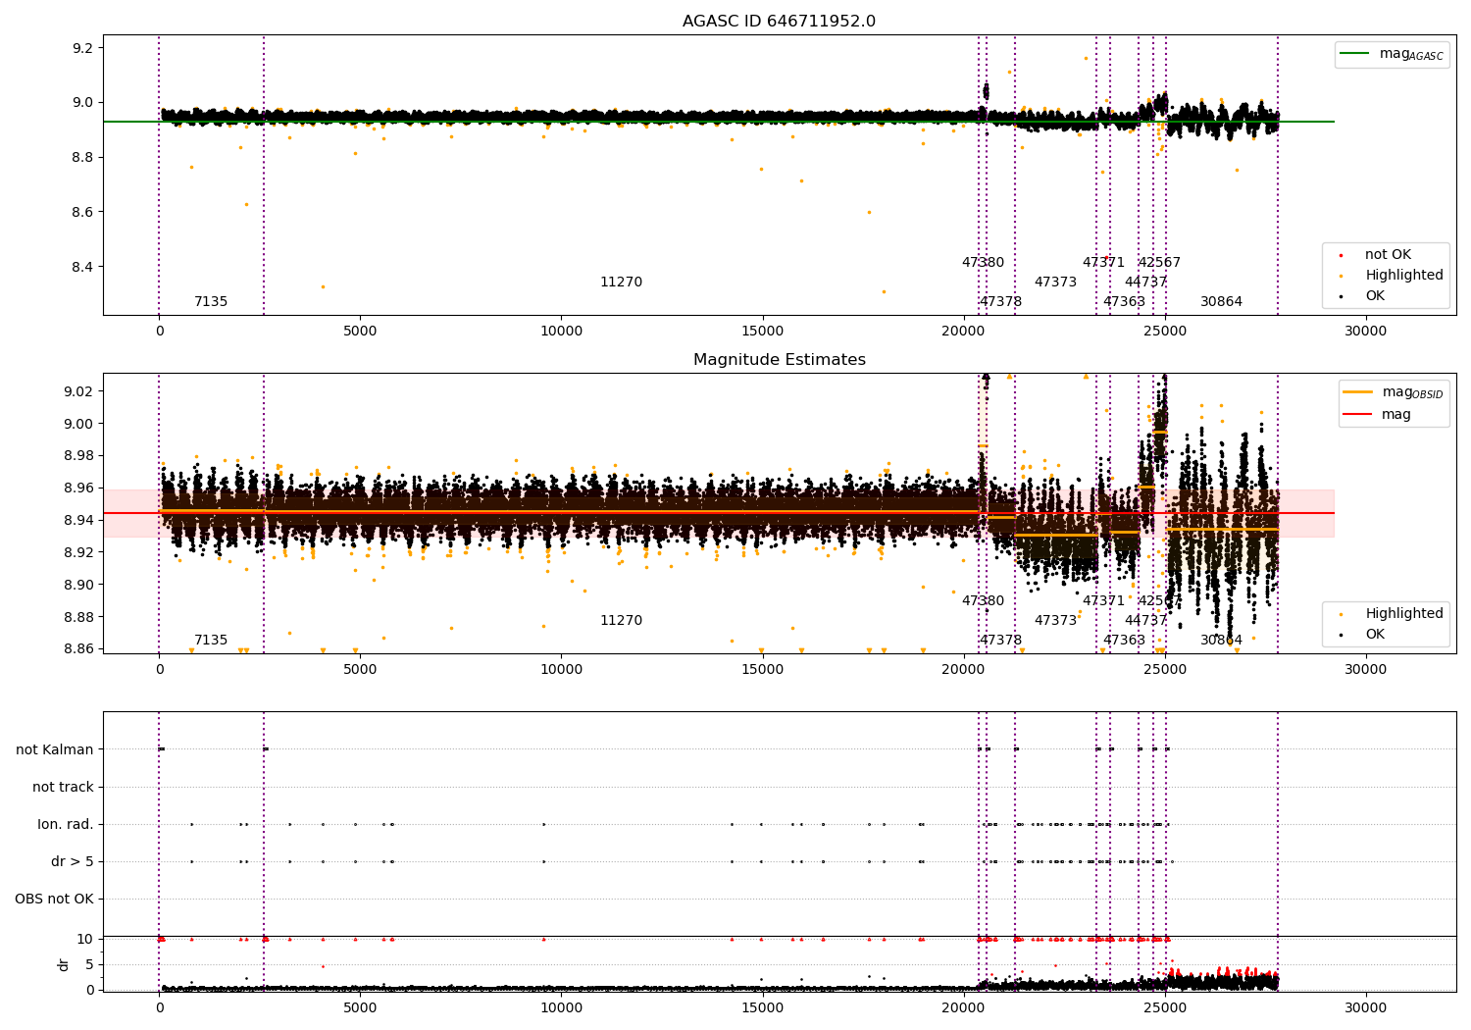The width and height of the screenshot is (1471, 1030).
Task: Click the 5000 x-axis tick of bottom plot
Action: click(x=360, y=1008)
